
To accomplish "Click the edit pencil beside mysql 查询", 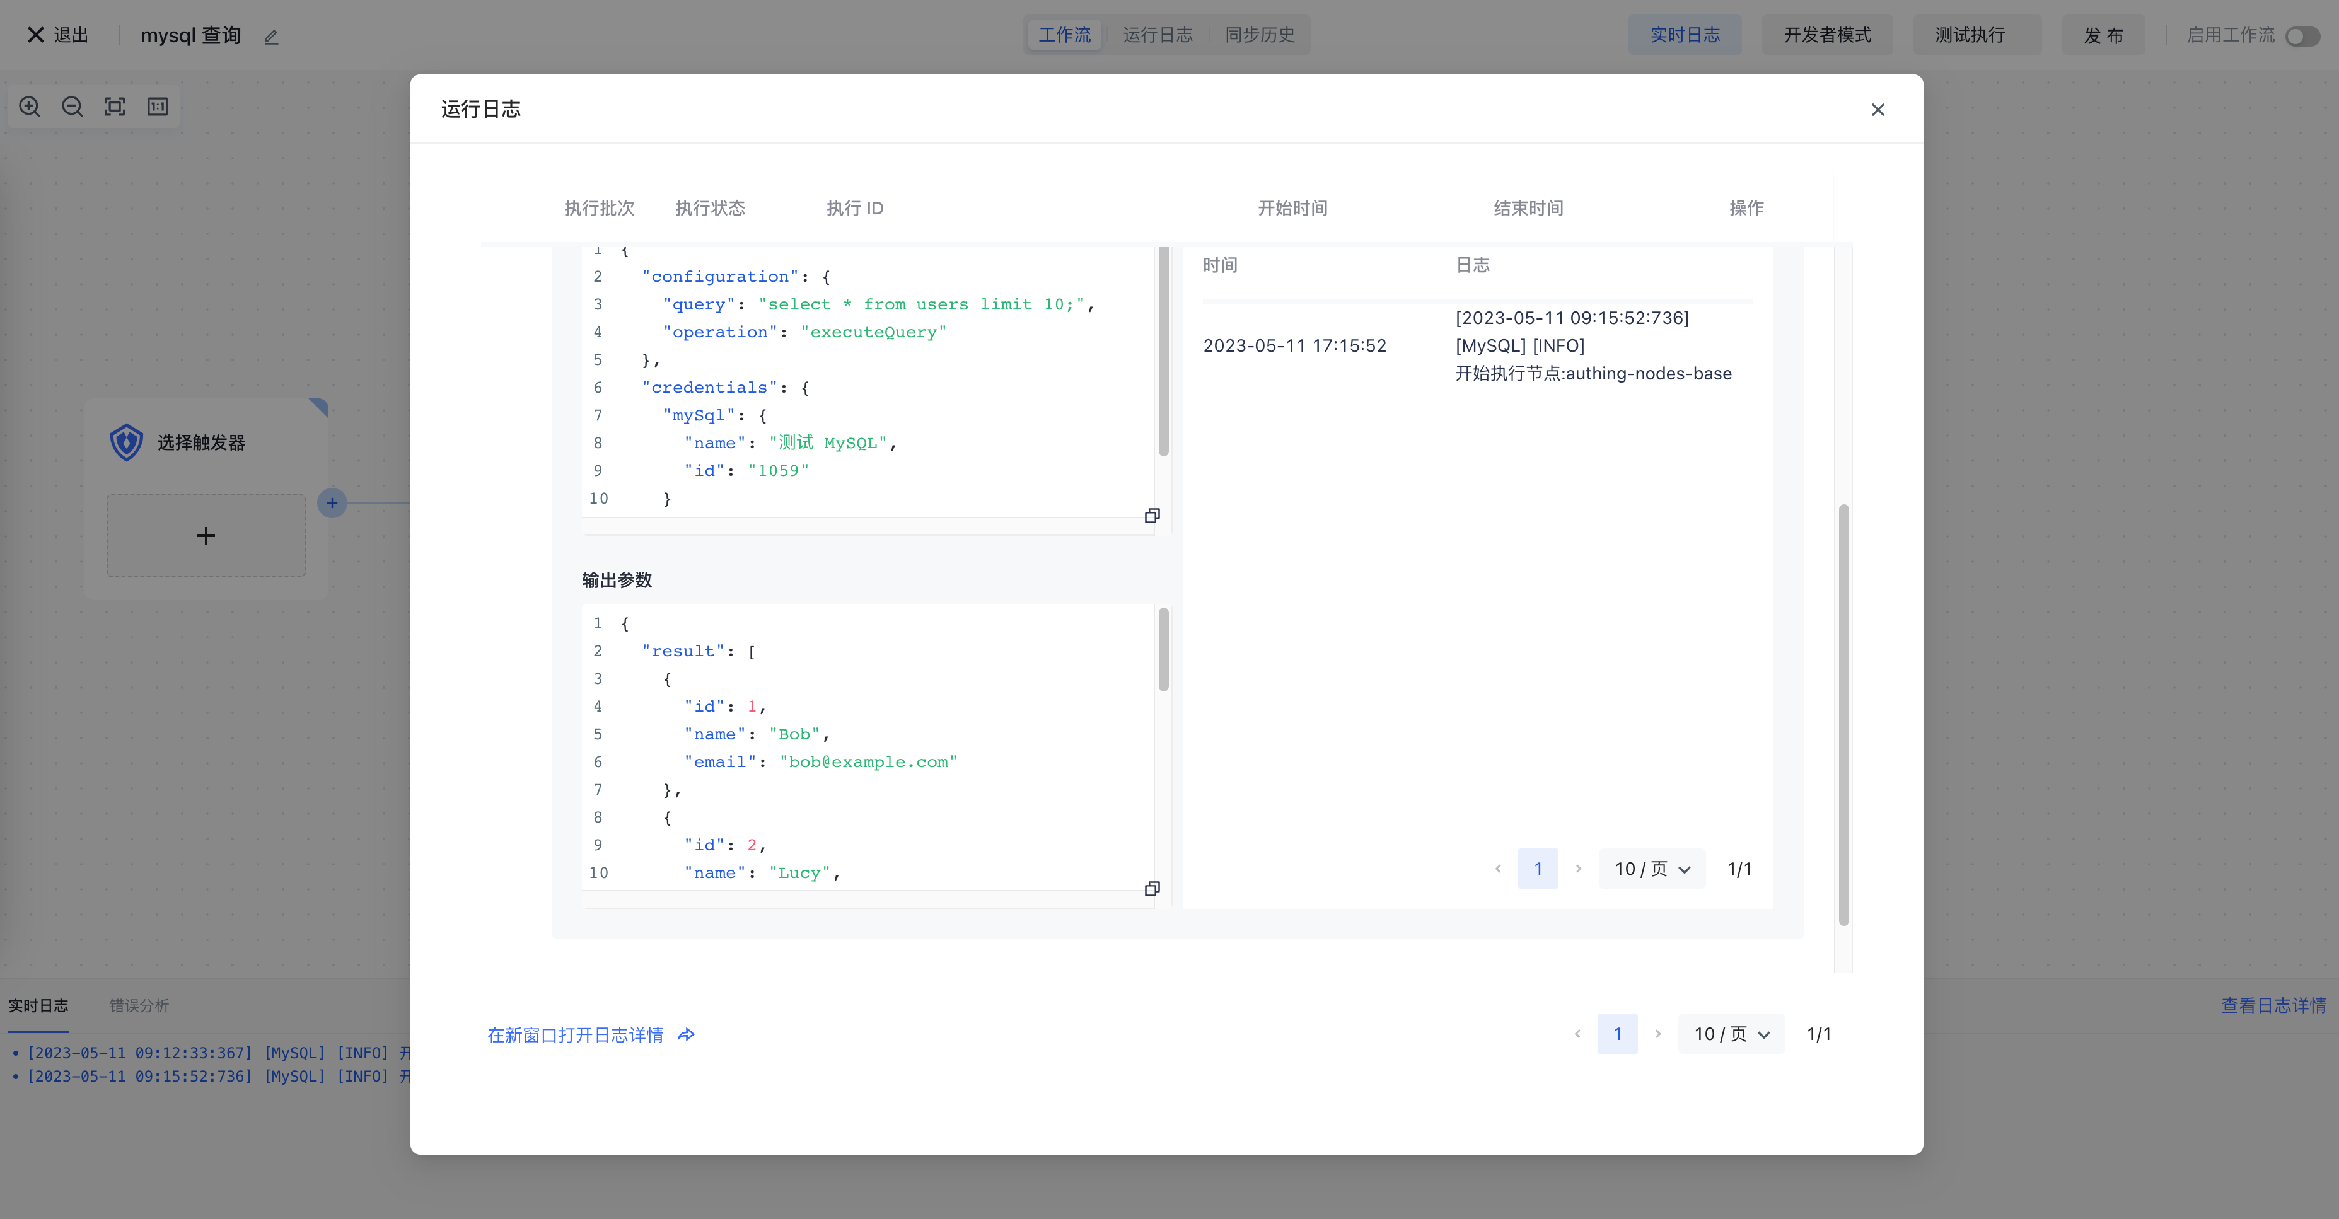I will 272,37.
